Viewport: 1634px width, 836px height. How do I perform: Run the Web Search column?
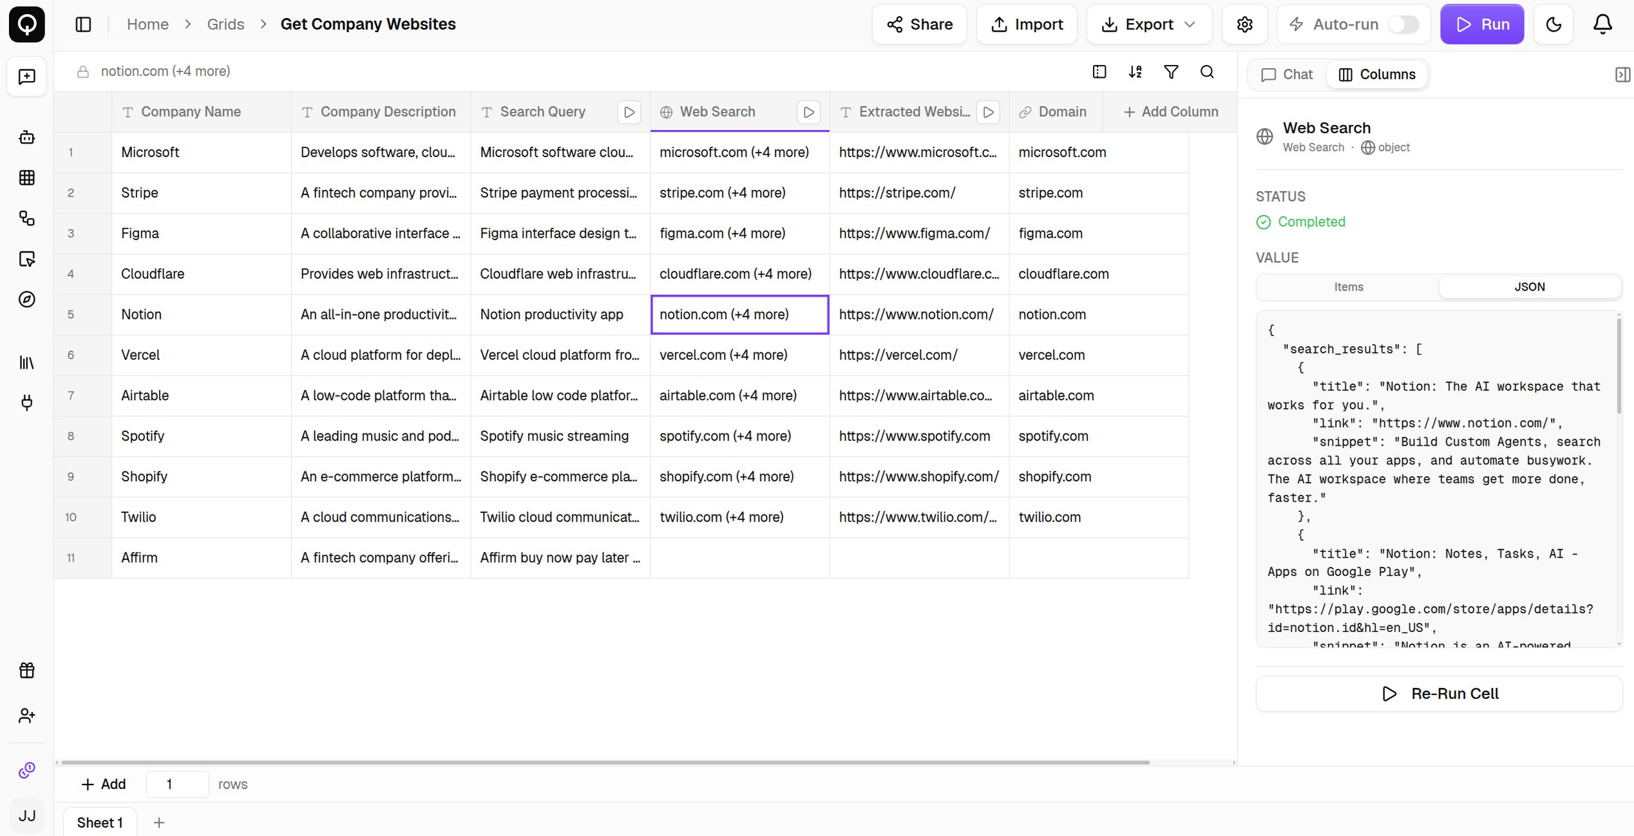pyautogui.click(x=809, y=112)
